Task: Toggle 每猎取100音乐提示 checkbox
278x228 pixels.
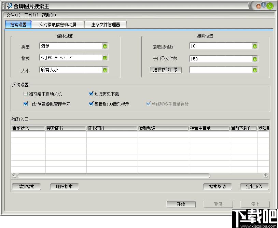Action: (x=91, y=104)
